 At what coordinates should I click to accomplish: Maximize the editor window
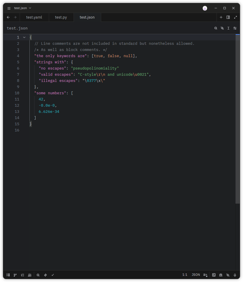(x=224, y=8)
